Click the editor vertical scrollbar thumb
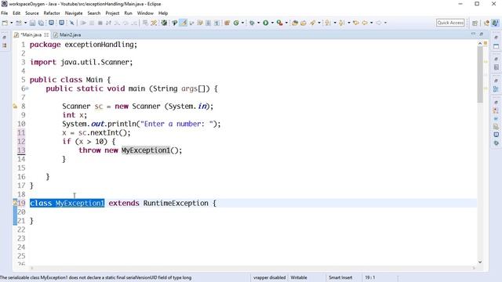 point(480,75)
